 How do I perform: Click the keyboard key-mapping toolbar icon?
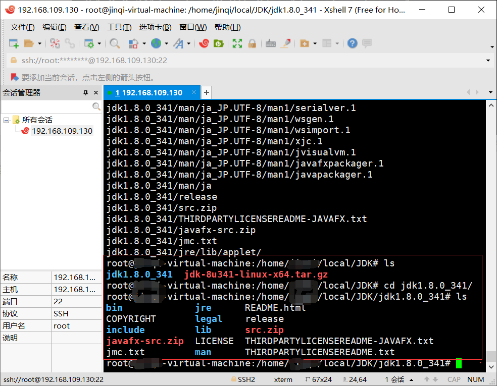(x=271, y=43)
